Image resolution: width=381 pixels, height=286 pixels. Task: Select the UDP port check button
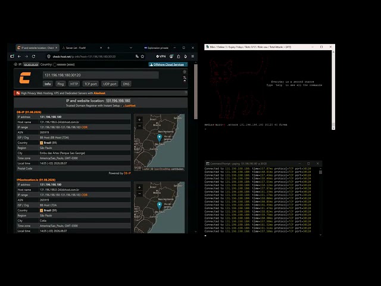[x=110, y=84]
